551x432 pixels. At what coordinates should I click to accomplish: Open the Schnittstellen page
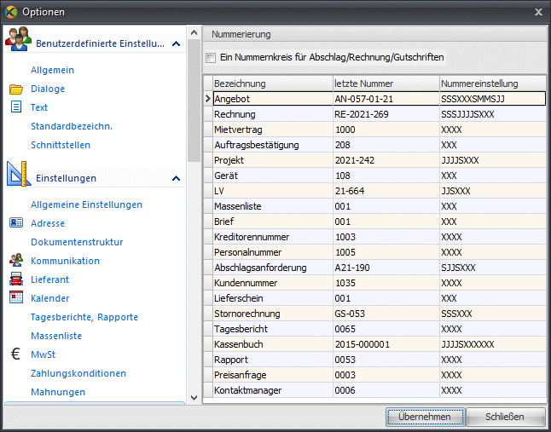[61, 145]
